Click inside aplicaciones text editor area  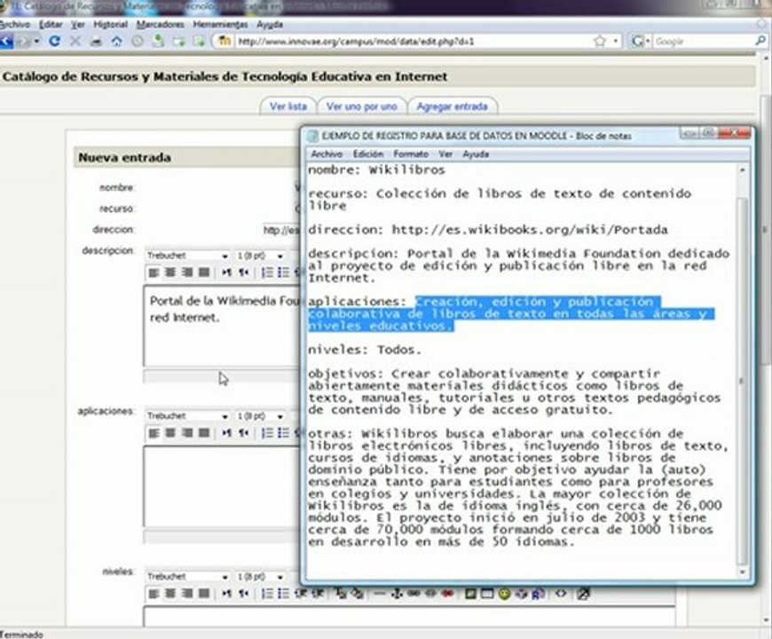tap(222, 486)
